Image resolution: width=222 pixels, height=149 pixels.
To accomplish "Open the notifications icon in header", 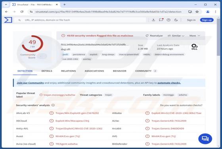I will coord(161,20).
